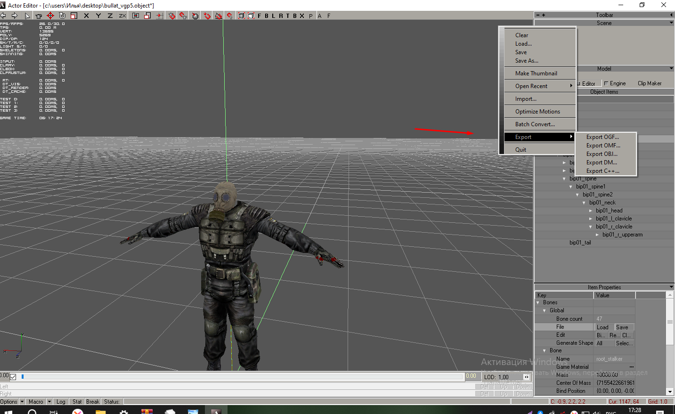675x414 pixels.
Task: Activate the red Move tool
Action: (50, 16)
